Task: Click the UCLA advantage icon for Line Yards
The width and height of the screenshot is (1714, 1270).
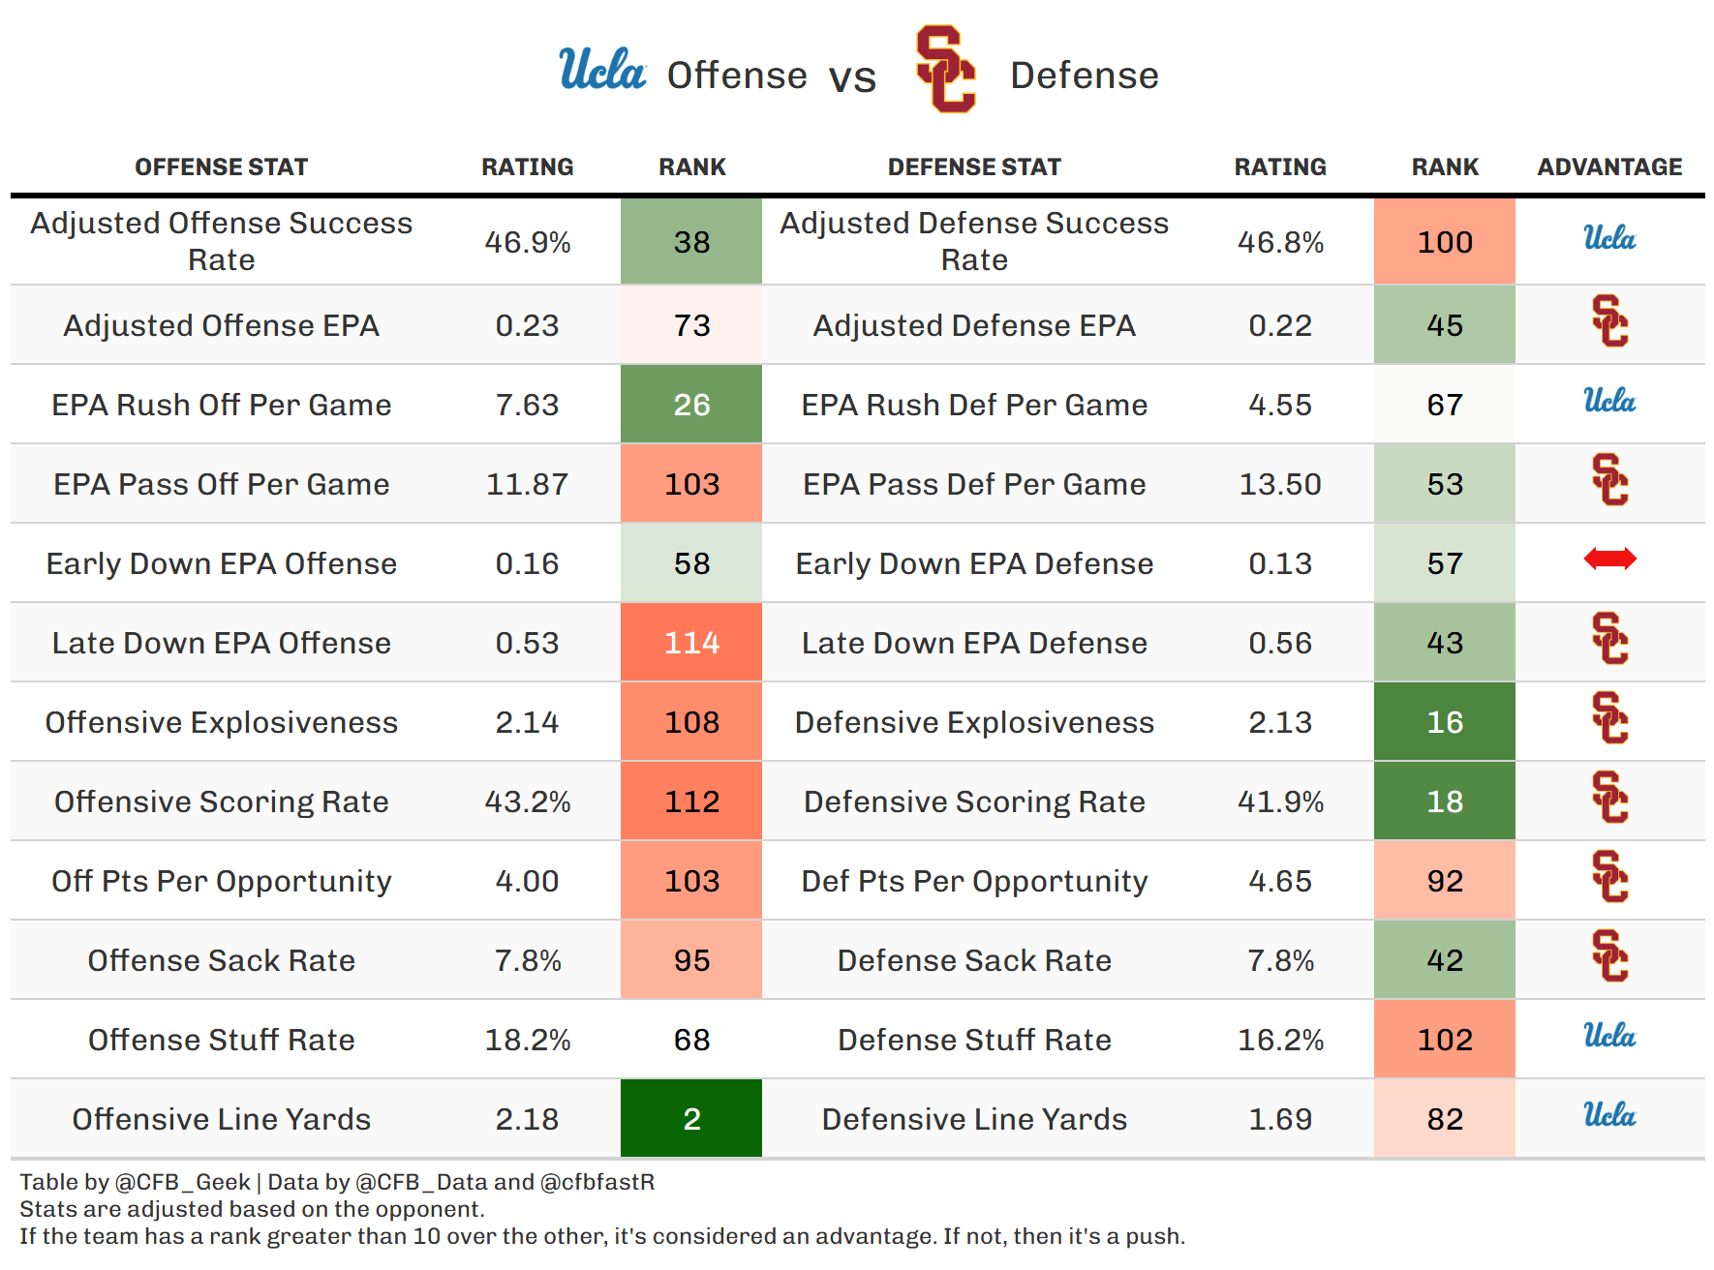Action: coord(1608,1115)
